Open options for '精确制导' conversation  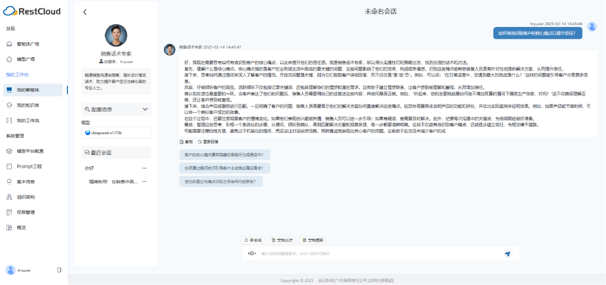tap(144, 182)
